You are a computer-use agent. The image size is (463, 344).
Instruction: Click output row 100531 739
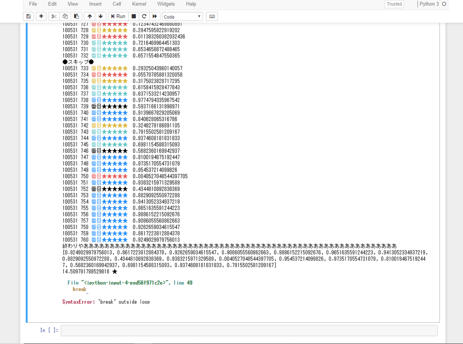coord(121,106)
